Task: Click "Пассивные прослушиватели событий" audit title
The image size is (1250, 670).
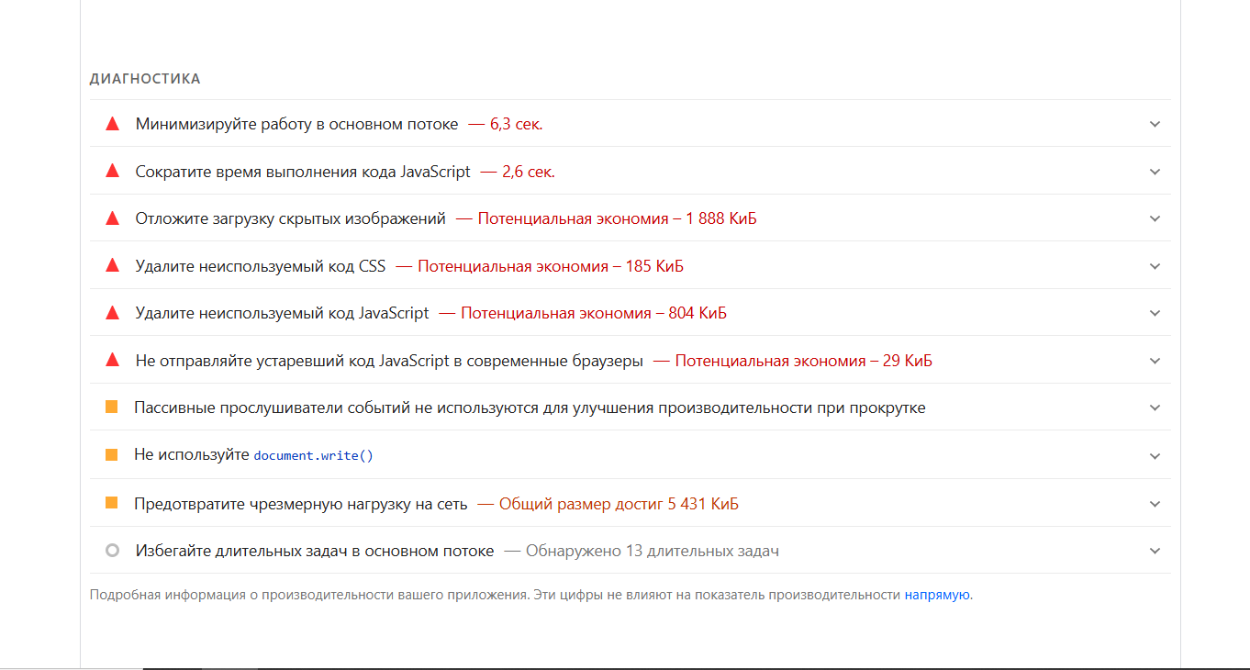Action: point(530,408)
